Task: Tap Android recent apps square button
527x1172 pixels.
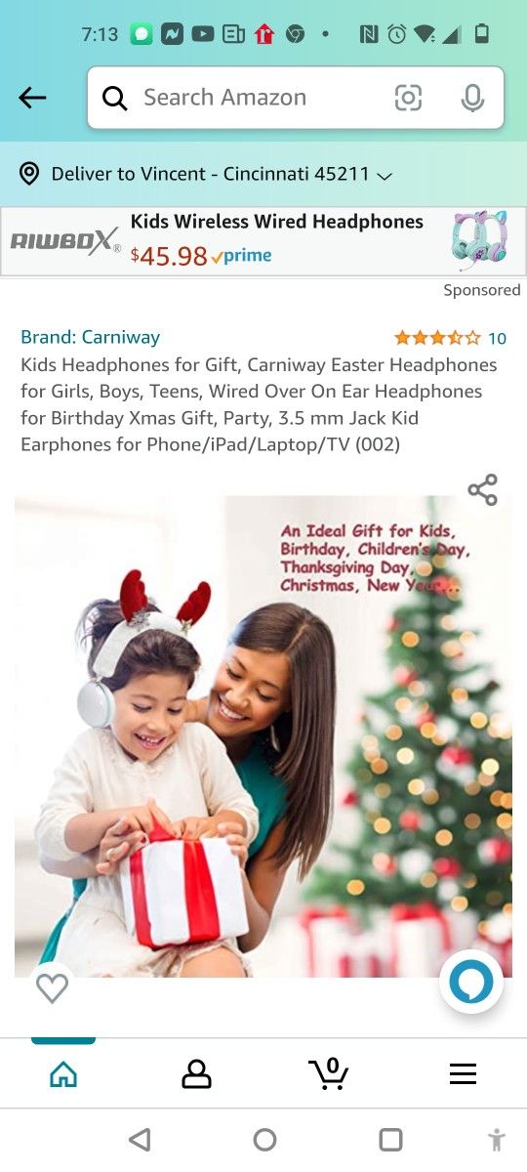Action: (x=390, y=1140)
